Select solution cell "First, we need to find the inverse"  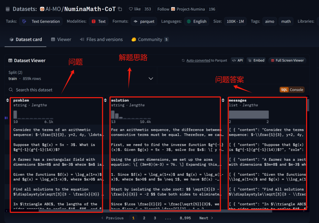(x=167, y=147)
